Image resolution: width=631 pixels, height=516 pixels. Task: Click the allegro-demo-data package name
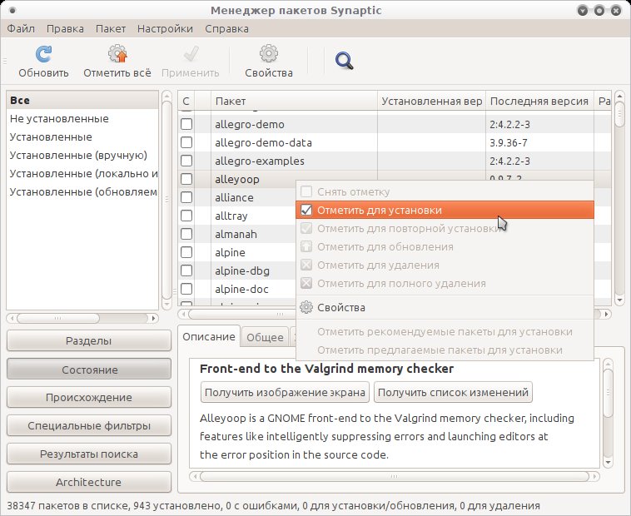click(263, 142)
